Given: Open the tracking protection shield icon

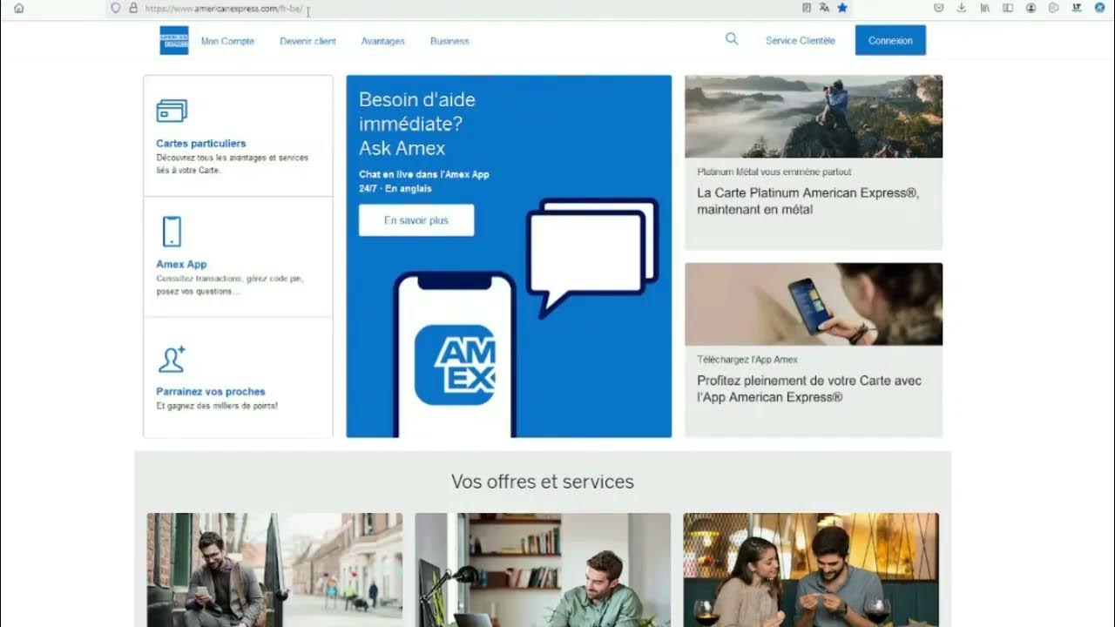Looking at the screenshot, I should click(116, 8).
